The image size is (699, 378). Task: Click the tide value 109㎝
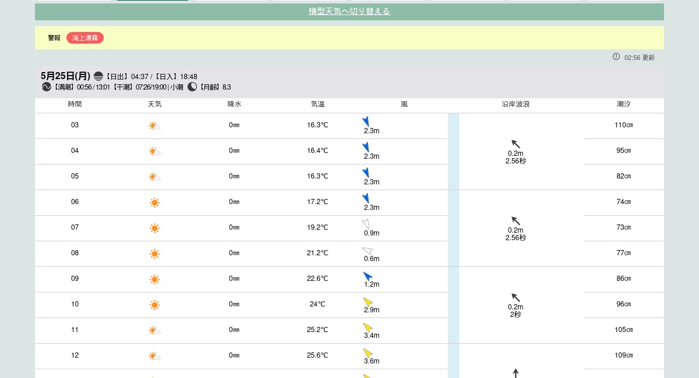pyautogui.click(x=624, y=355)
